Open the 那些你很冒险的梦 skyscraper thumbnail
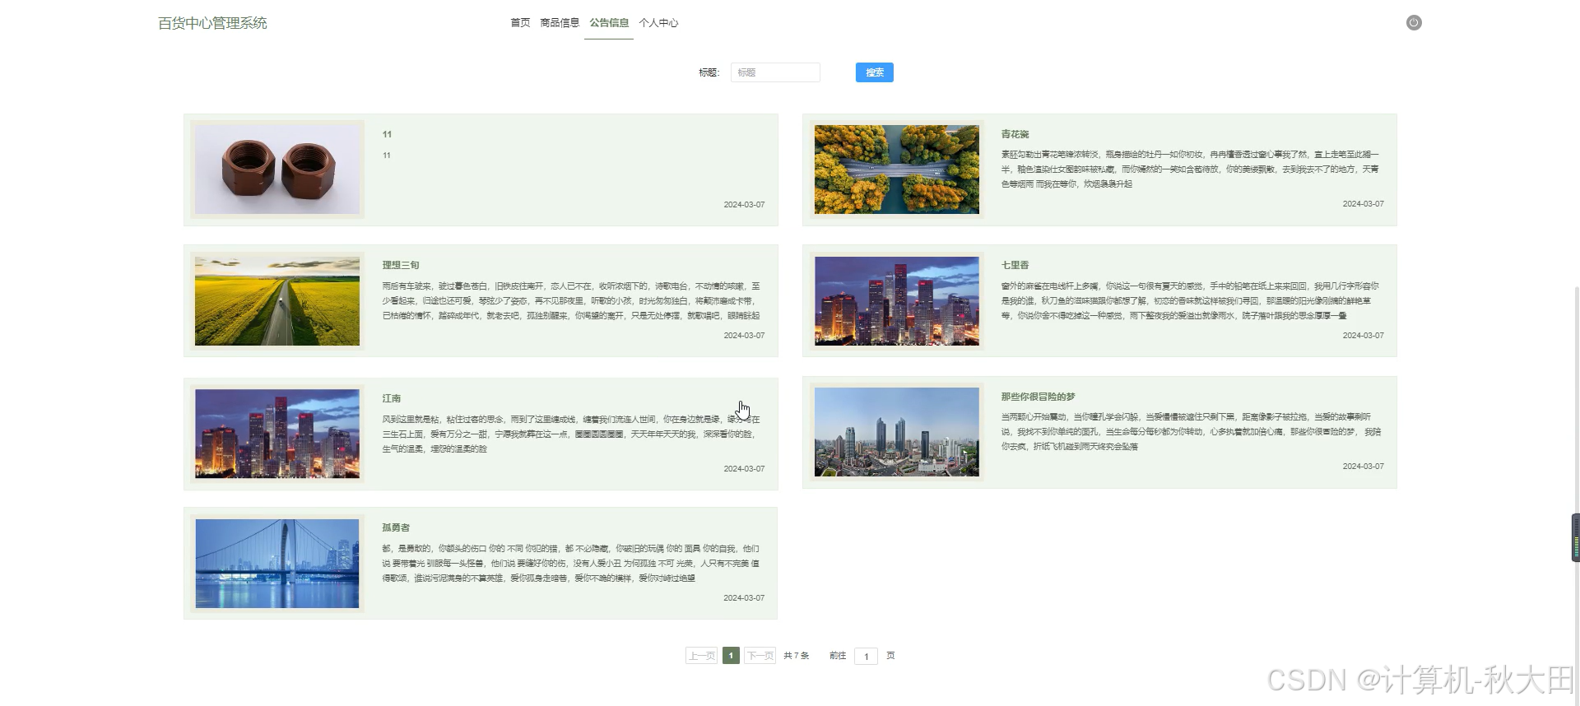This screenshot has height=706, width=1580. (x=897, y=432)
